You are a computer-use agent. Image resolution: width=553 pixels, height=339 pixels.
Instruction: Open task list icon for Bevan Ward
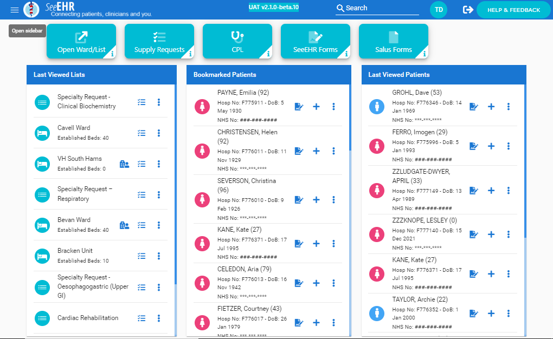[142, 225]
